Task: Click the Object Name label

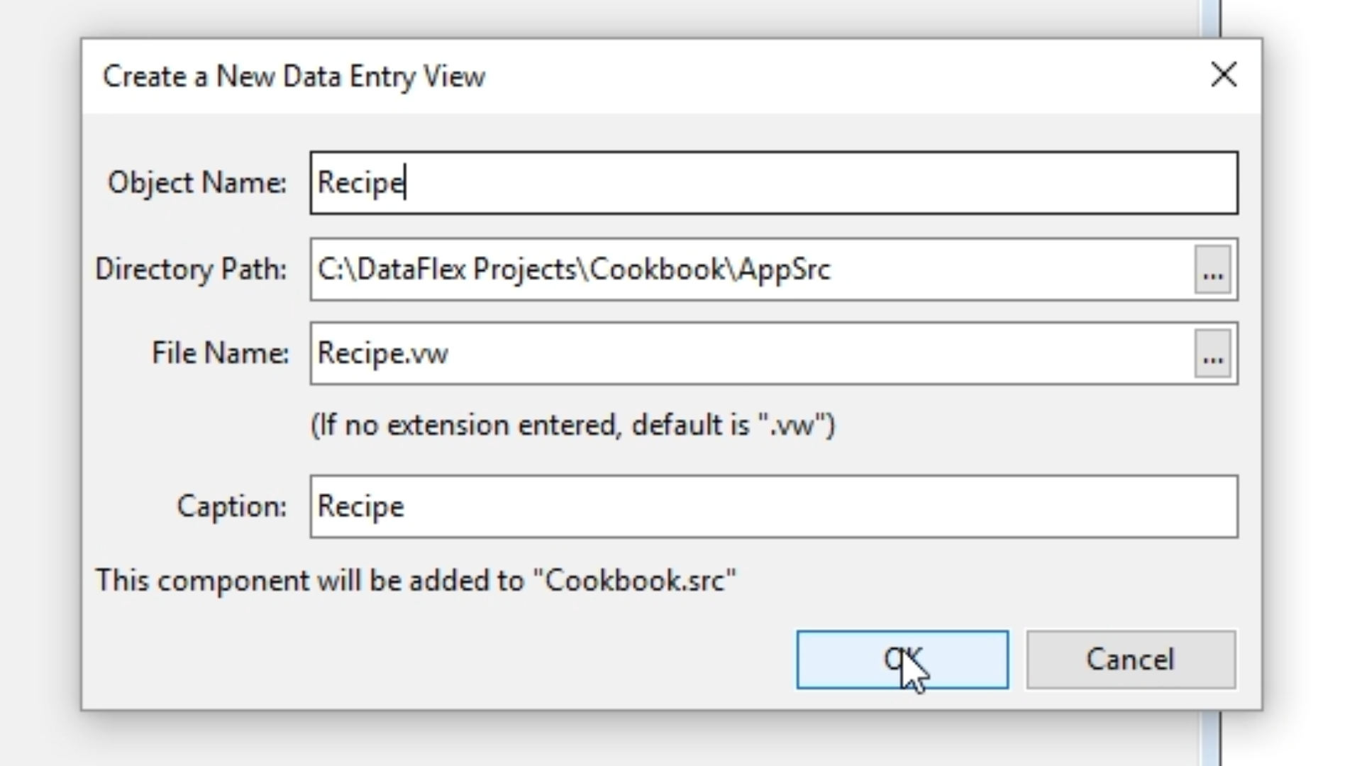Action: pyautogui.click(x=196, y=183)
